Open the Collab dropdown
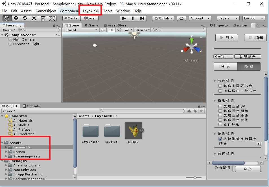The image size is (269, 187). [x=163, y=18]
